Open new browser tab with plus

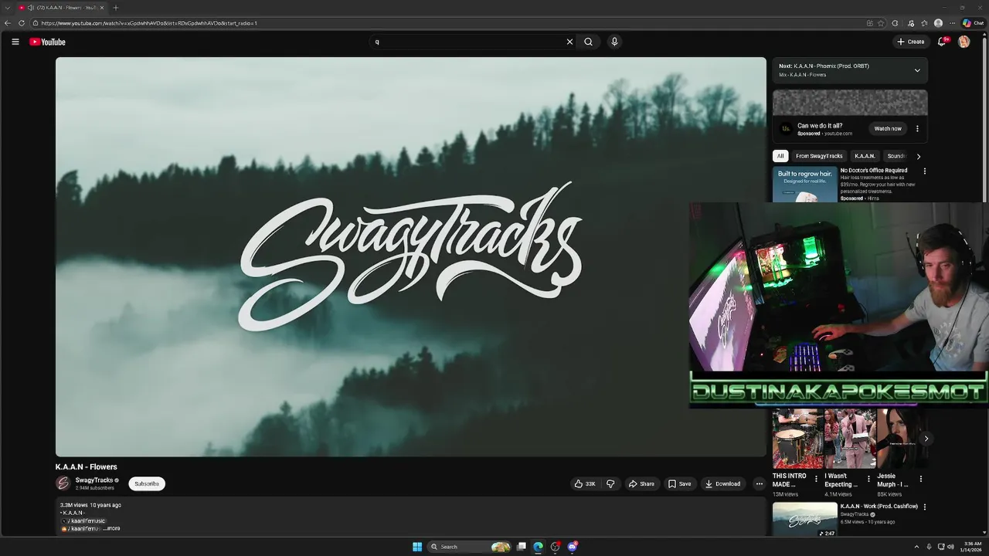116,8
